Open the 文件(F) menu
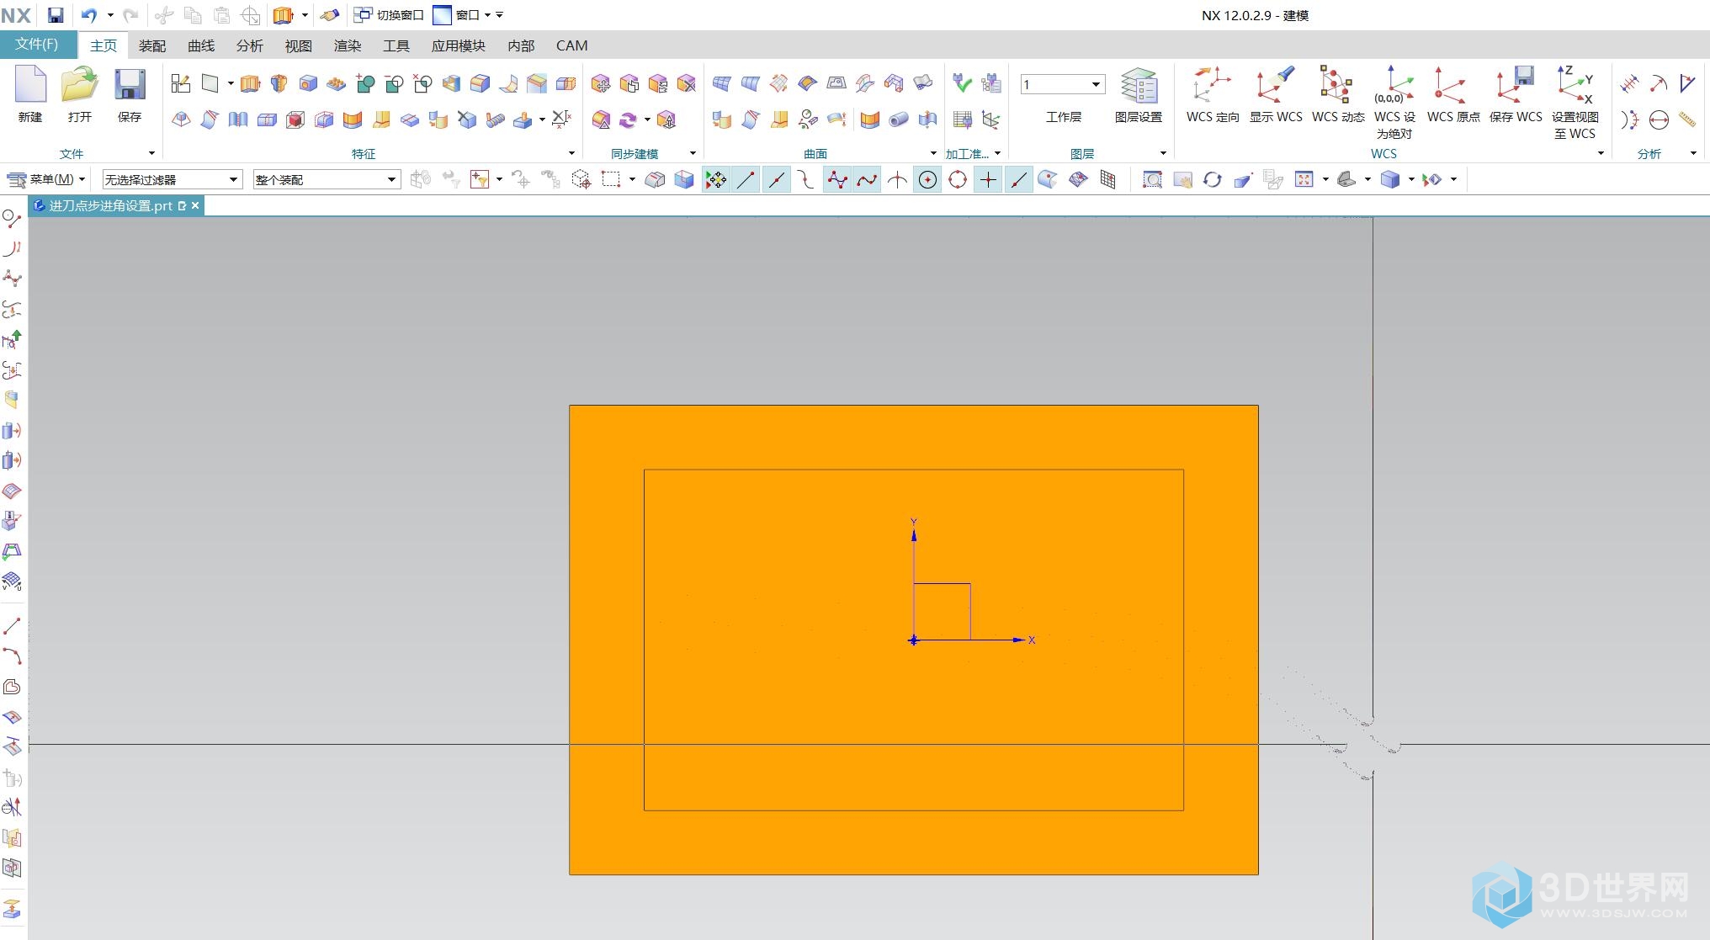Screen dimensions: 1710x940 click(x=37, y=45)
